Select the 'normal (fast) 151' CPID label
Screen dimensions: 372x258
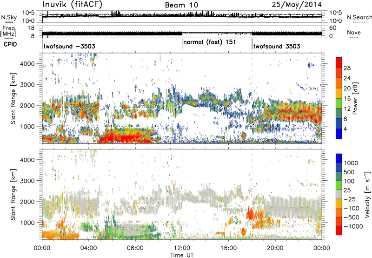point(210,42)
